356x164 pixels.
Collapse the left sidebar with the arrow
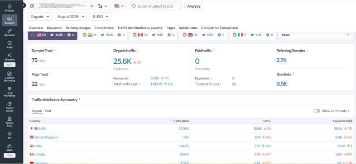24,5
